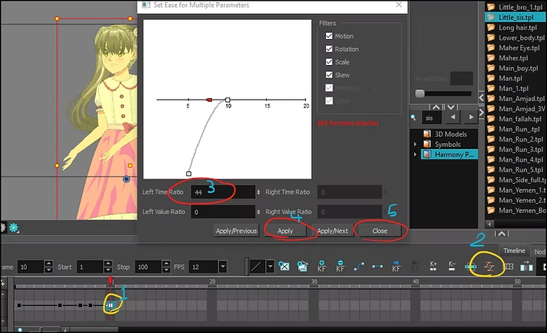Click the Add Layers icon beside it
The width and height of the screenshot is (547, 333).
(302, 267)
